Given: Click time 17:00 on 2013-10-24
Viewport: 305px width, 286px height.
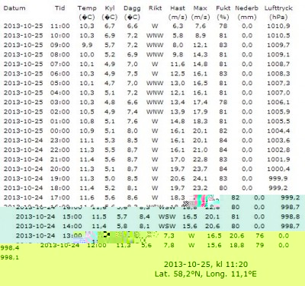Looking at the screenshot, I should point(60,198).
